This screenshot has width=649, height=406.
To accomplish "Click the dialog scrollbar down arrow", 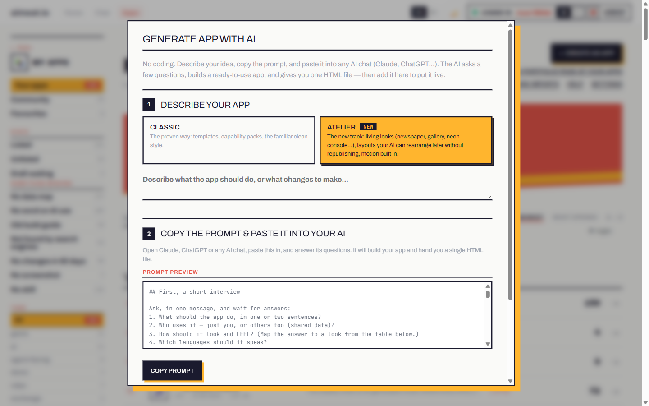I will point(510,381).
